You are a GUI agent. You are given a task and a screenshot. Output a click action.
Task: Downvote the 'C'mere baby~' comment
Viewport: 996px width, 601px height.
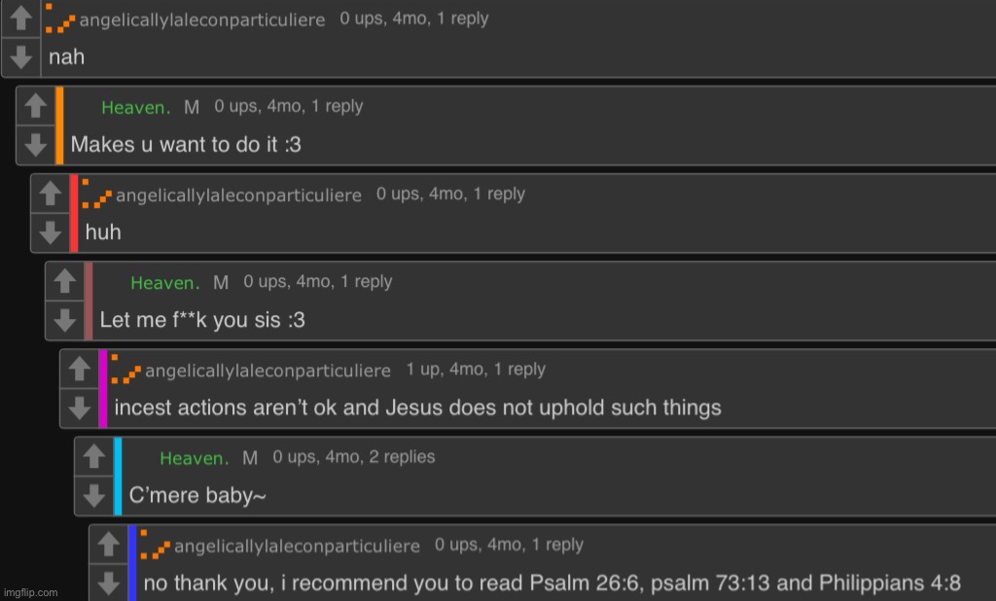[x=94, y=495]
